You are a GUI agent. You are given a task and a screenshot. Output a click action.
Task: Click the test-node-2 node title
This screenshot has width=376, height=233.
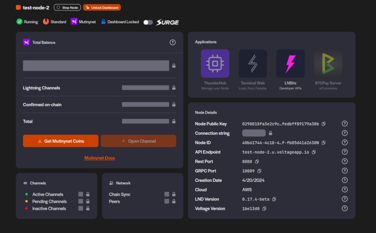(x=36, y=7)
